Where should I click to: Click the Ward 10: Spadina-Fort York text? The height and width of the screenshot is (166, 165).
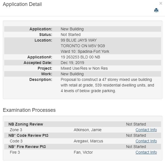click(85, 51)
